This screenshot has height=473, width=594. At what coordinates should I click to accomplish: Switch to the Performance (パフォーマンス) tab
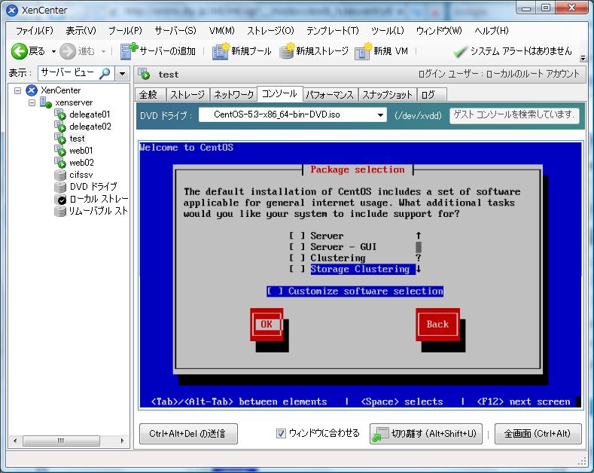click(x=330, y=94)
